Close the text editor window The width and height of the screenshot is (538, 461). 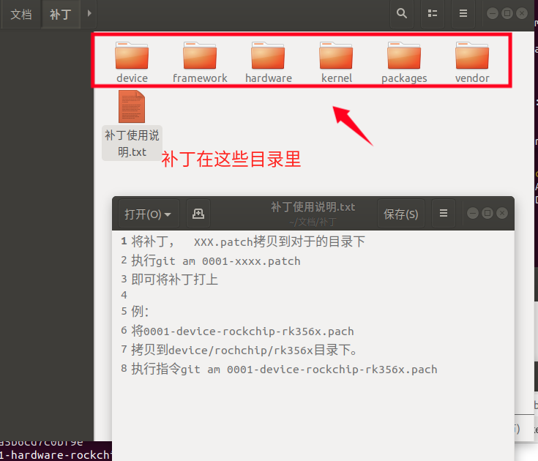pyautogui.click(x=502, y=214)
